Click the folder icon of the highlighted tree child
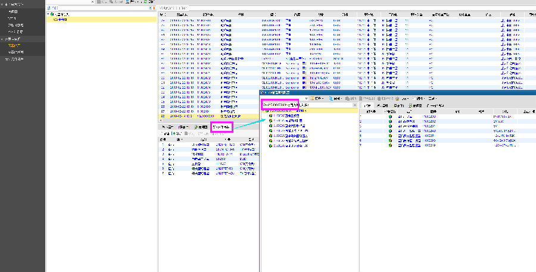This screenshot has height=272, width=536. pyautogui.click(x=55, y=19)
